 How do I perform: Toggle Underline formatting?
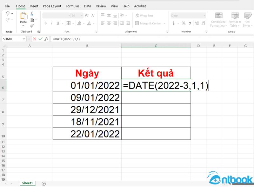point(58,23)
